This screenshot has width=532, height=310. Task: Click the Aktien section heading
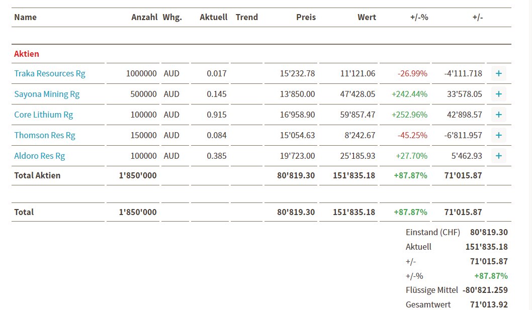point(27,54)
